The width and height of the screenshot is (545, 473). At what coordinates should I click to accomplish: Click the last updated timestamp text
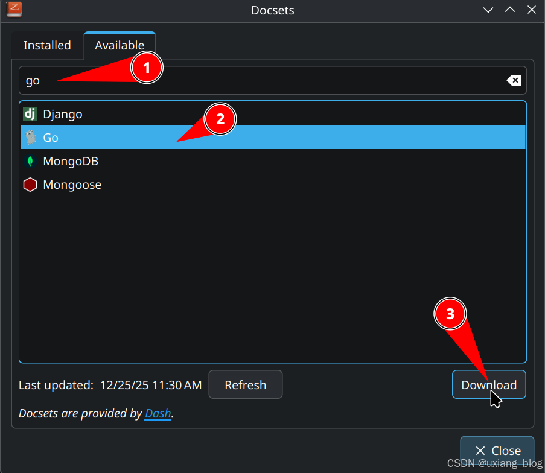pos(151,385)
